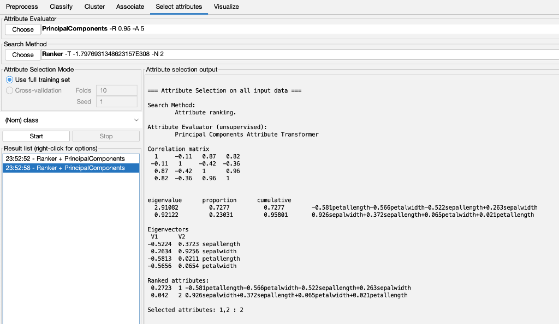Open the Associate tab
The width and height of the screenshot is (559, 324).
click(x=130, y=7)
